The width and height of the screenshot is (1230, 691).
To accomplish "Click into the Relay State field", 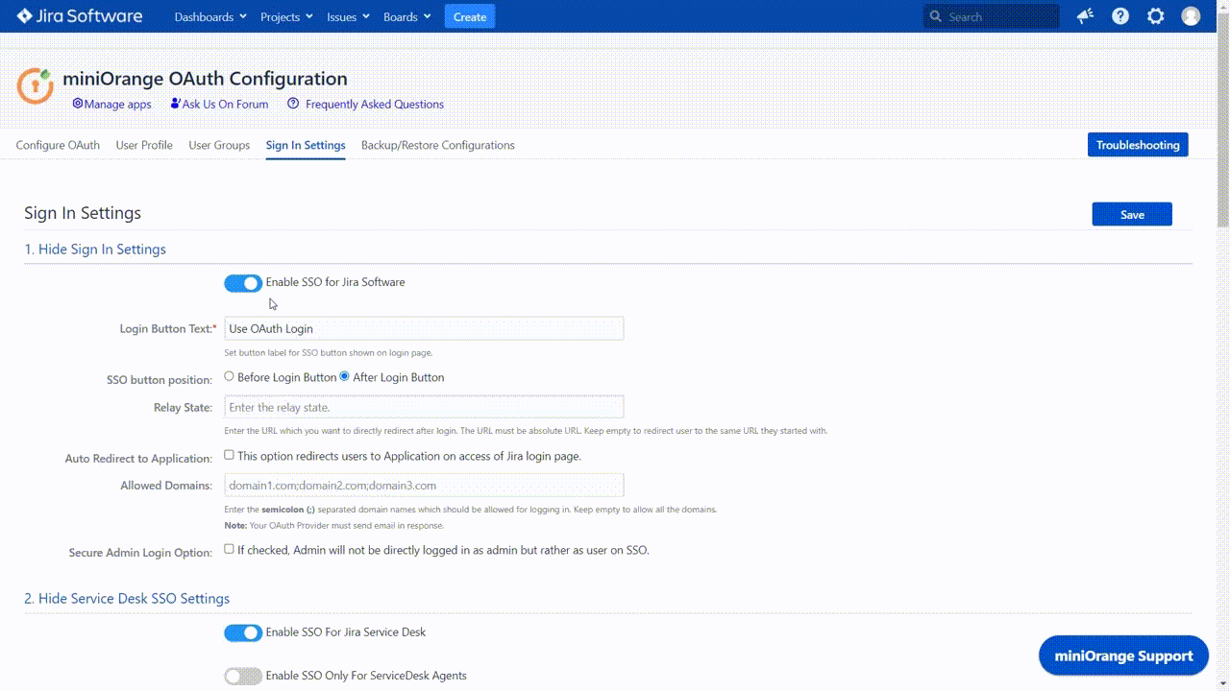I will coord(424,407).
